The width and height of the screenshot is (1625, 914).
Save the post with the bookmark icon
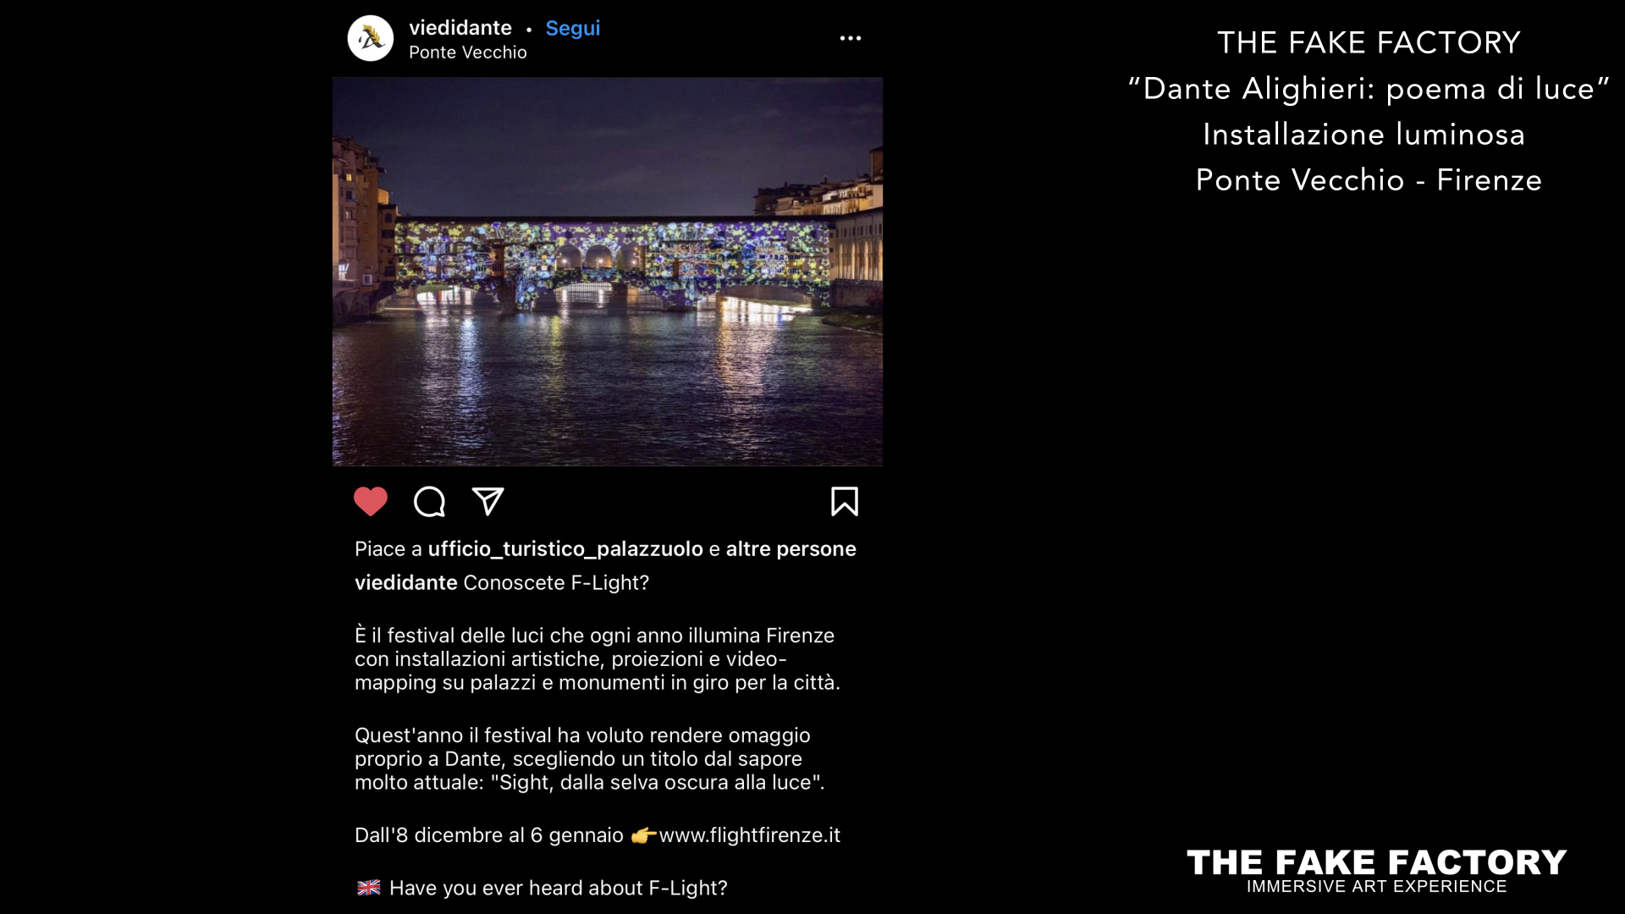[845, 501]
